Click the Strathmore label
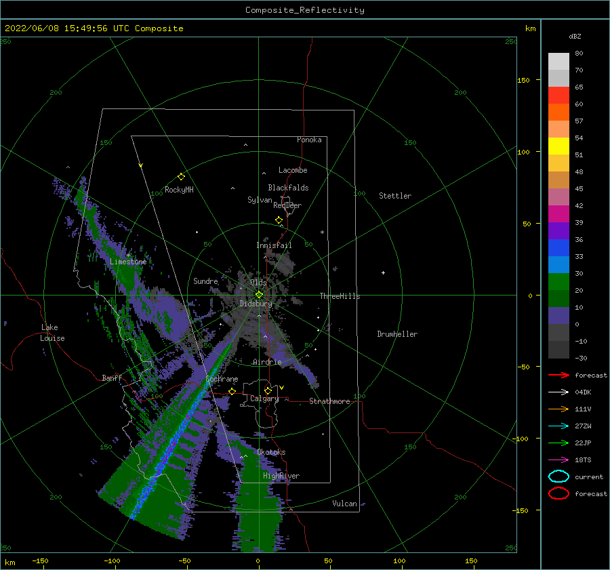Image resolution: width=610 pixels, height=570 pixels. (329, 401)
